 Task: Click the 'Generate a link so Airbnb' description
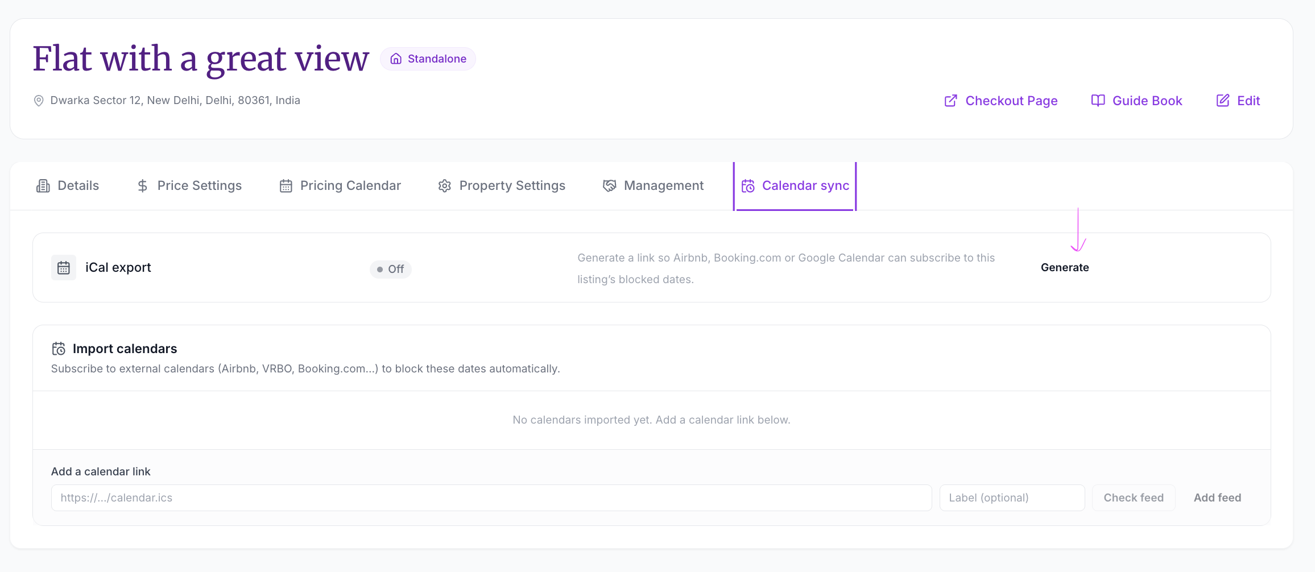click(786, 269)
